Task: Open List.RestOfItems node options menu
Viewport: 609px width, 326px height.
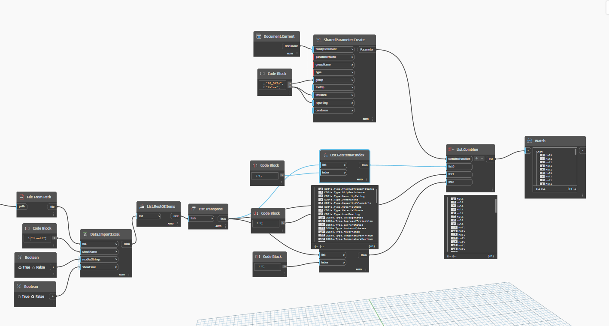Action: click(x=177, y=224)
